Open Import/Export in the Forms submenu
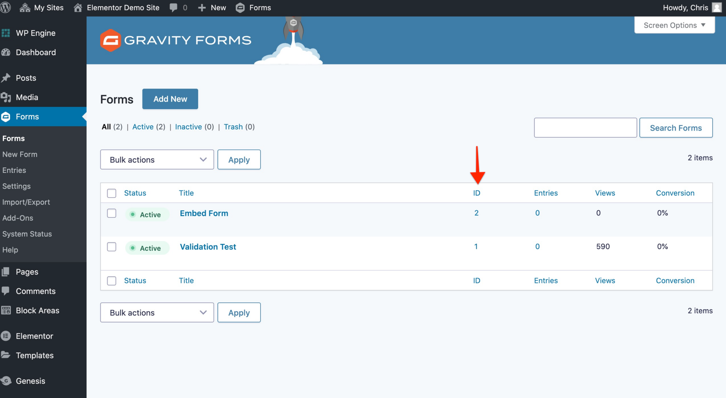Screen dimensions: 726x398 (x=26, y=202)
